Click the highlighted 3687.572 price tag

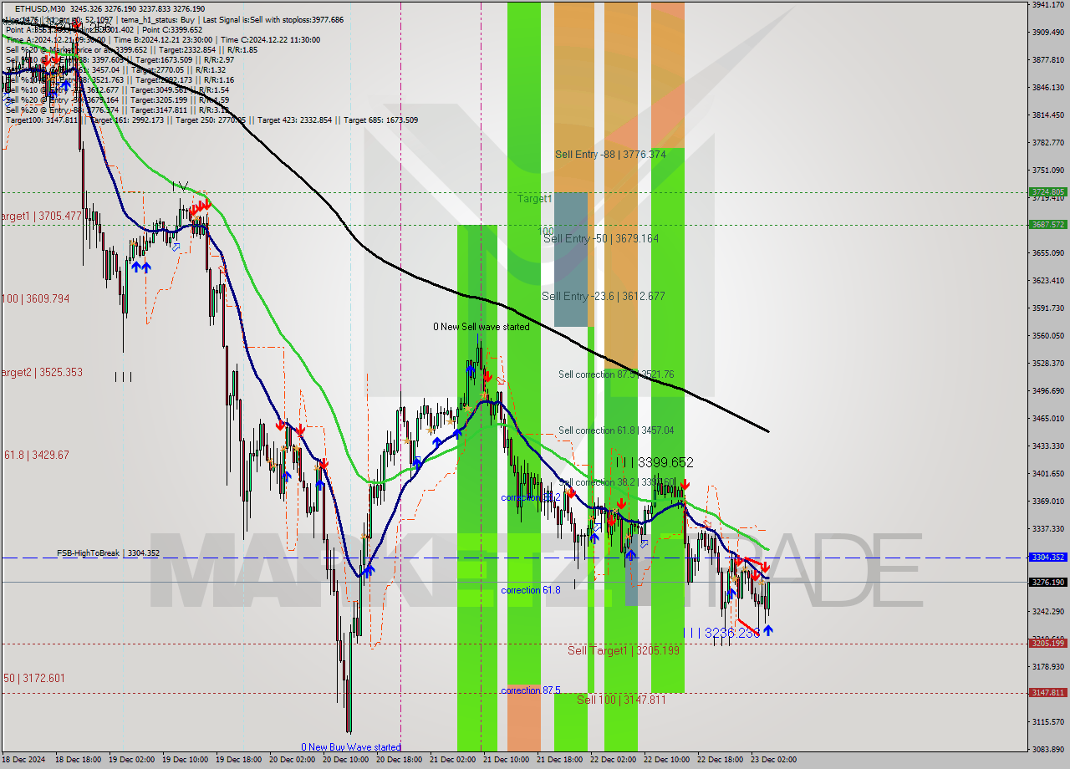(x=1048, y=224)
